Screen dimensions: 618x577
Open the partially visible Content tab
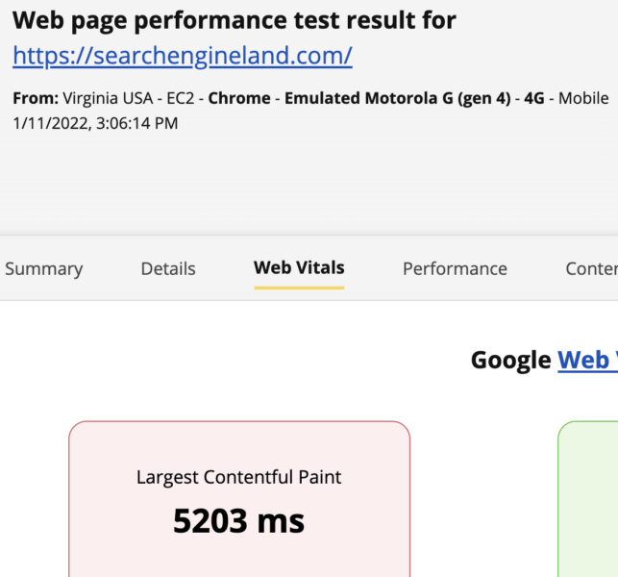click(591, 269)
